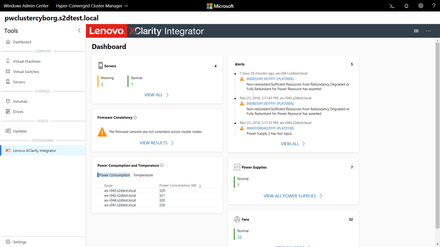
Task: Click Firmware Consistency info icon
Action: (x=135, y=118)
